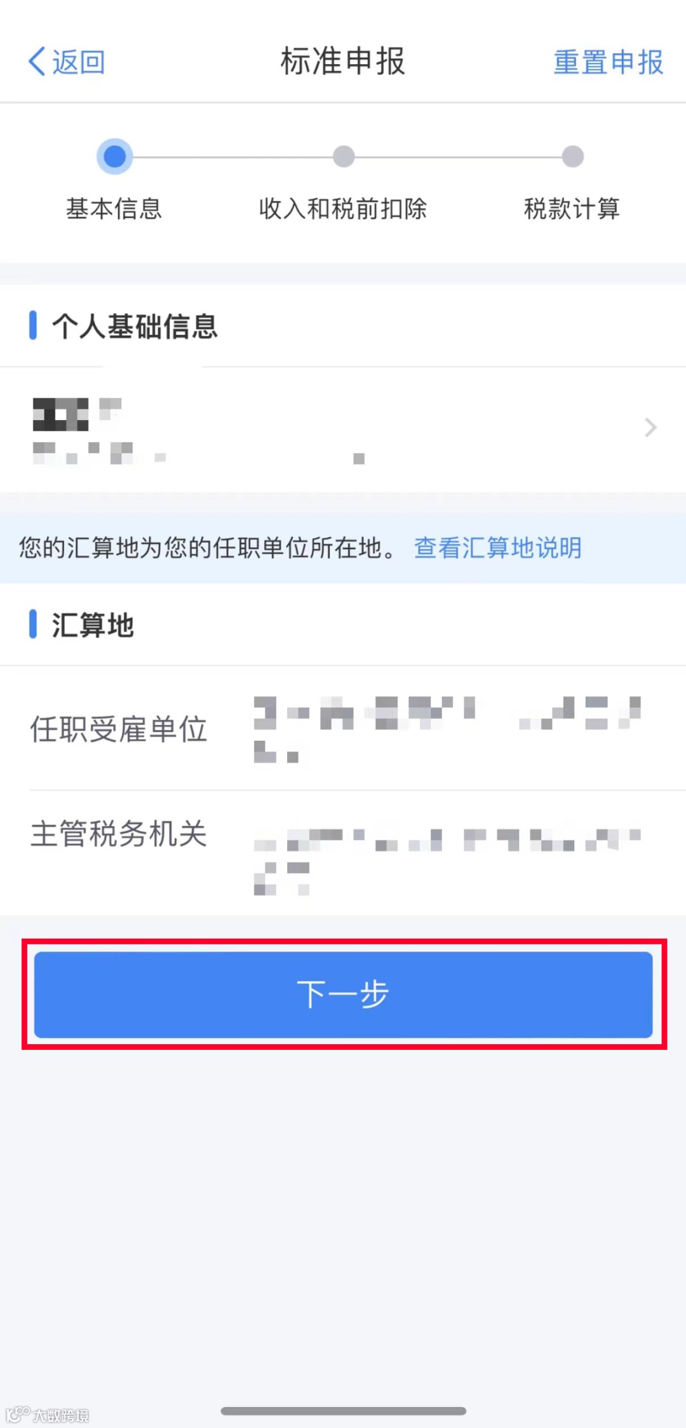686x1428 pixels.
Task: Select the 收入和税前扣除 step circle
Action: [344, 156]
